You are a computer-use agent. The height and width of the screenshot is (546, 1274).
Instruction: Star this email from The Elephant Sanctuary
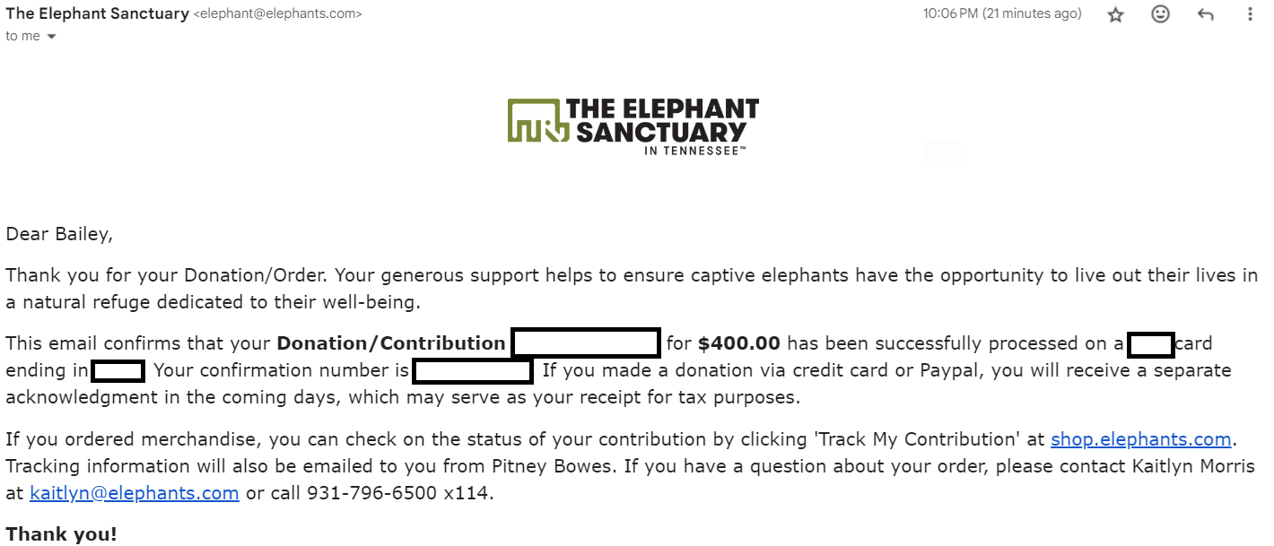pyautogui.click(x=1115, y=14)
